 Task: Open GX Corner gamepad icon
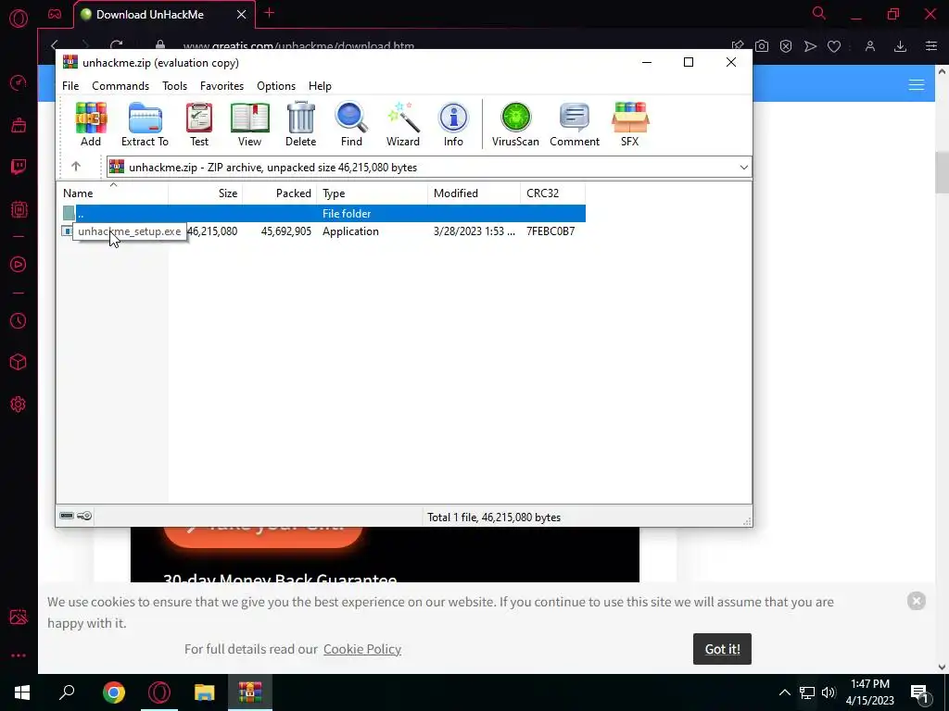pyautogui.click(x=55, y=14)
